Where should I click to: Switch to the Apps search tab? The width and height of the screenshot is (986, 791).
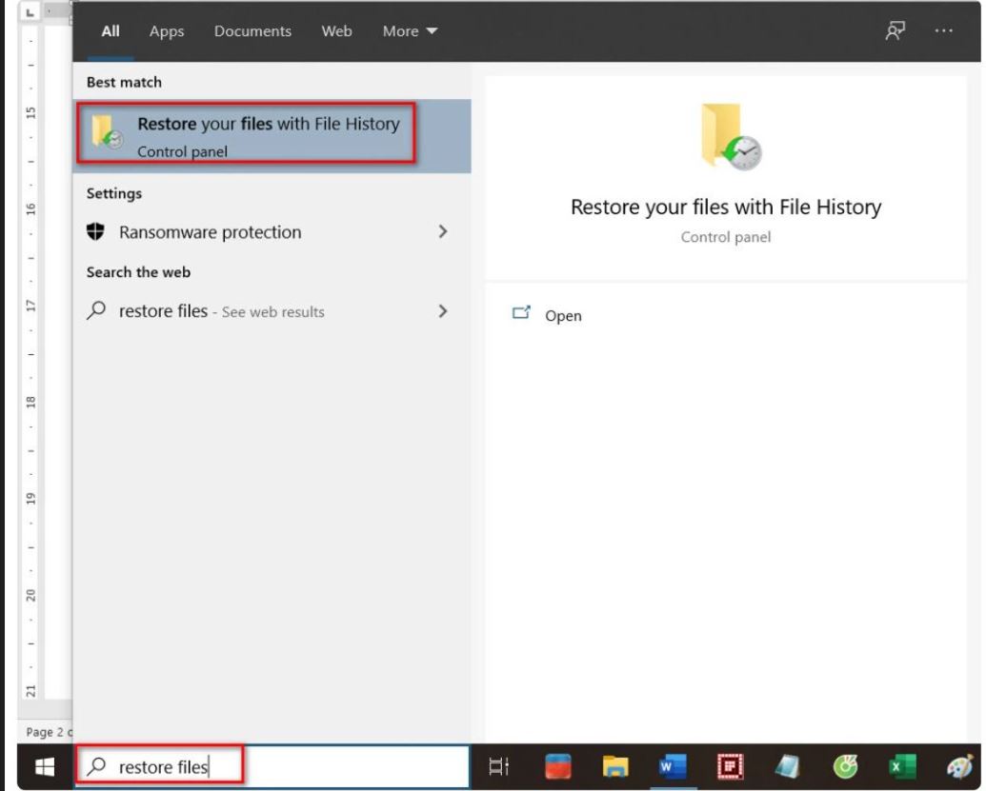[165, 31]
